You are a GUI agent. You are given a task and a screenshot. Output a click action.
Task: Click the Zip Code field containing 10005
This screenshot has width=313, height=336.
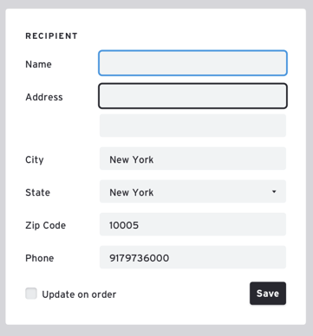pos(192,224)
